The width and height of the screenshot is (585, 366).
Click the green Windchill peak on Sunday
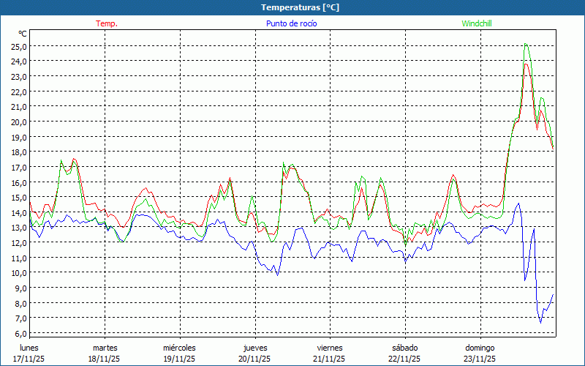526,45
